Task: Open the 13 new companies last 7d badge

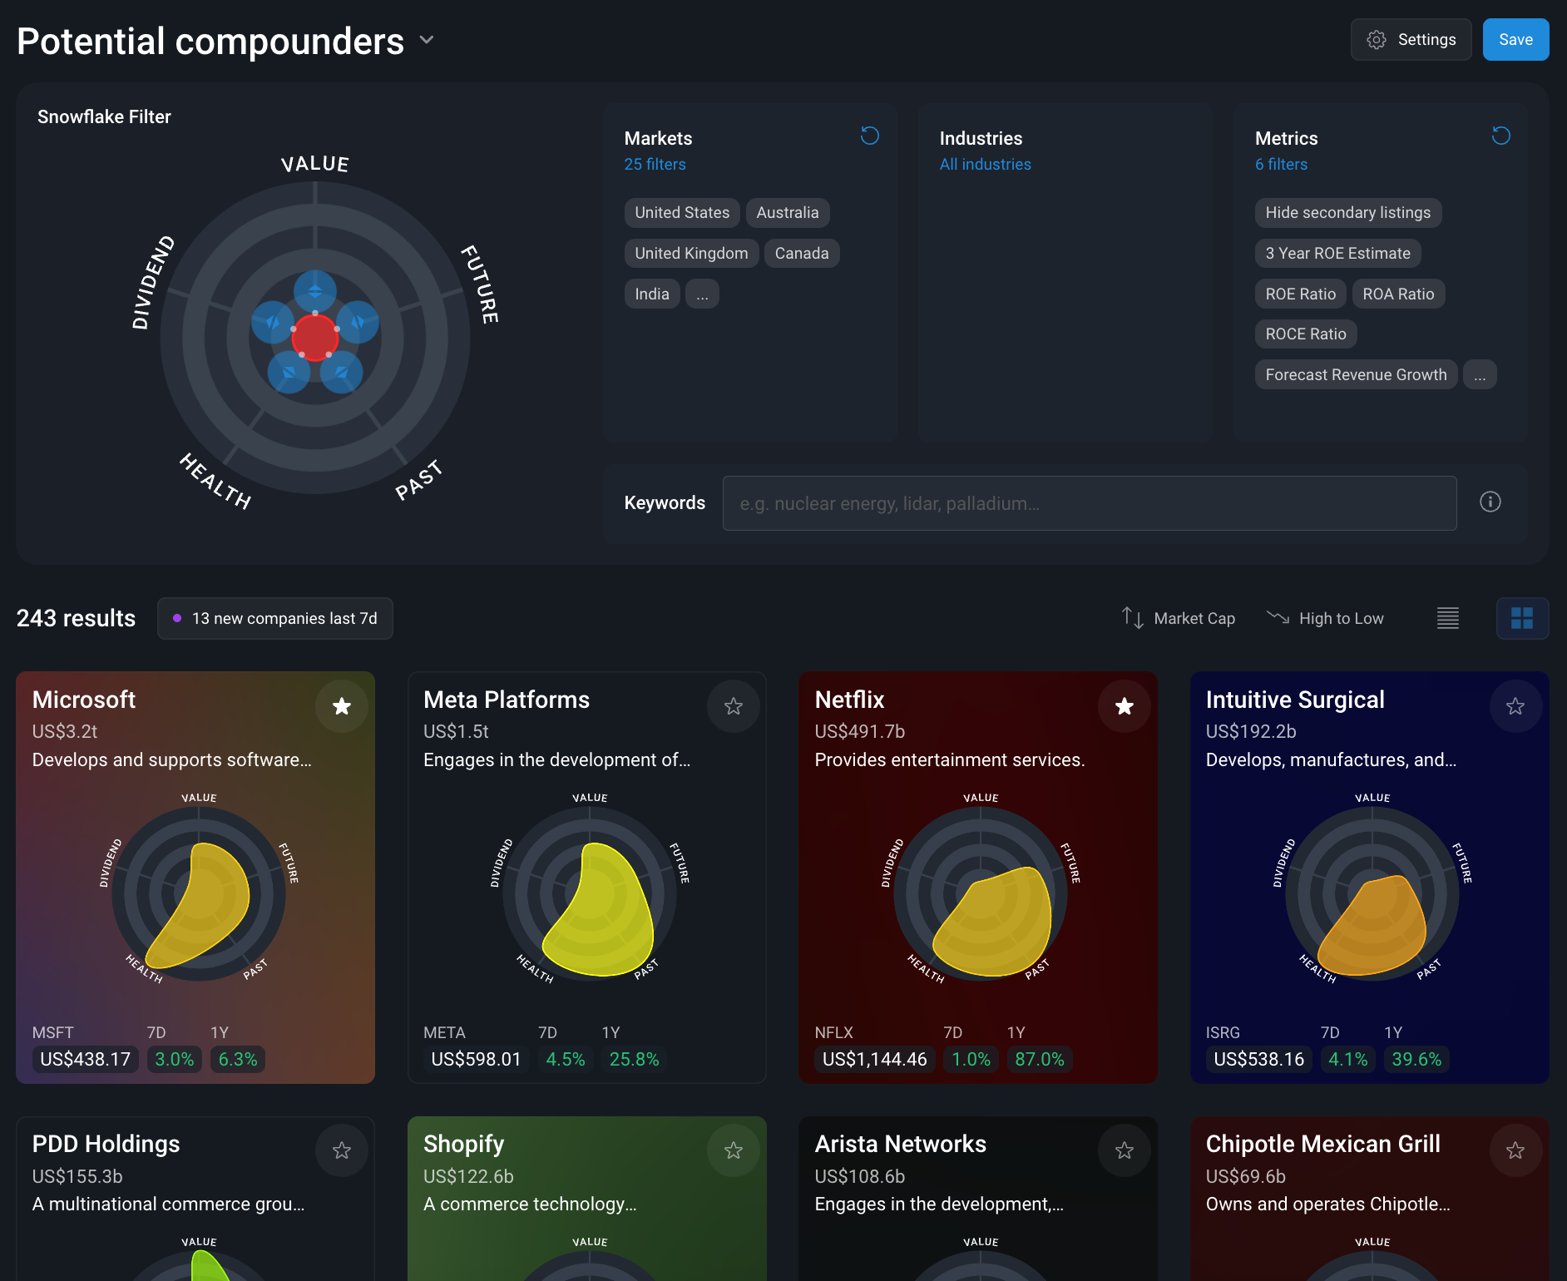Action: click(x=275, y=619)
